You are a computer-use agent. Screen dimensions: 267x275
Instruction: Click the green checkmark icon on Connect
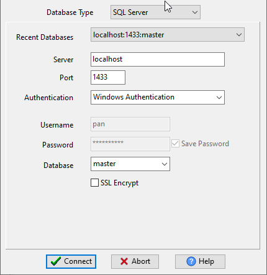56,261
